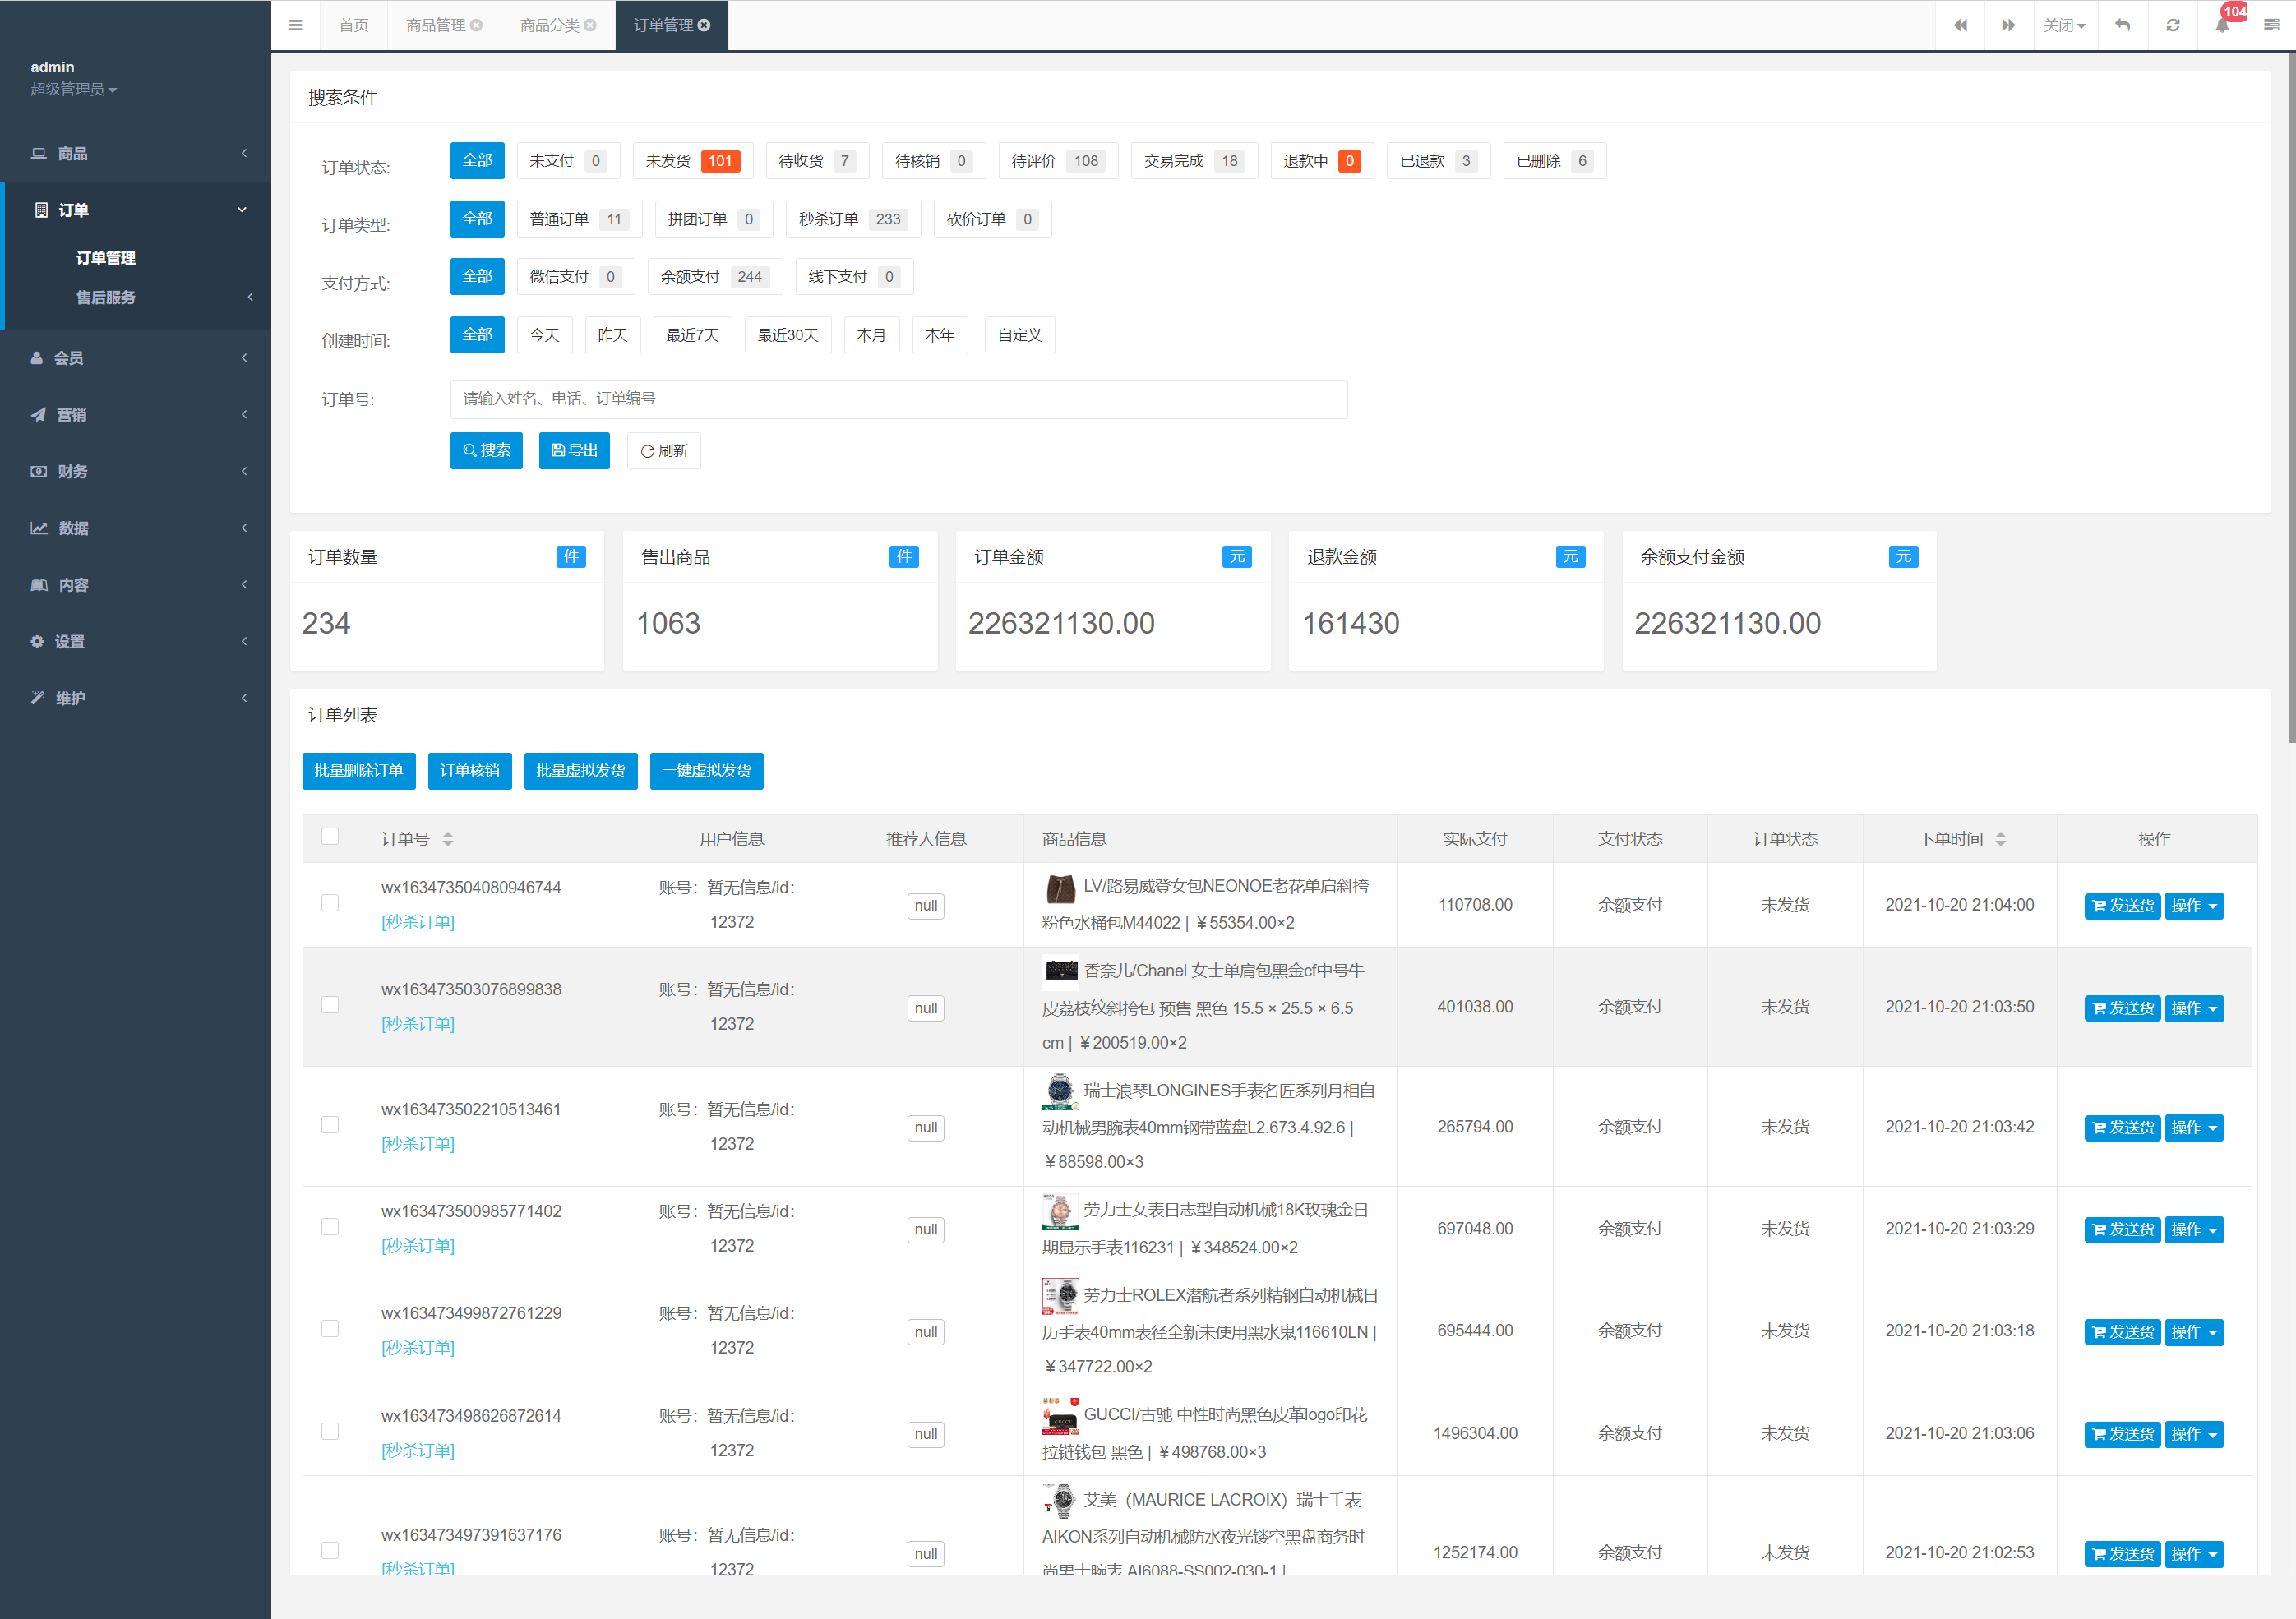The height and width of the screenshot is (1619, 2296).
Task: Click the GUCCI wallet product thumbnail
Action: coord(1060,1415)
